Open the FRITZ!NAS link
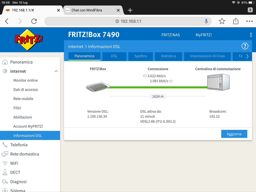The height and width of the screenshot is (192, 256). click(x=170, y=35)
